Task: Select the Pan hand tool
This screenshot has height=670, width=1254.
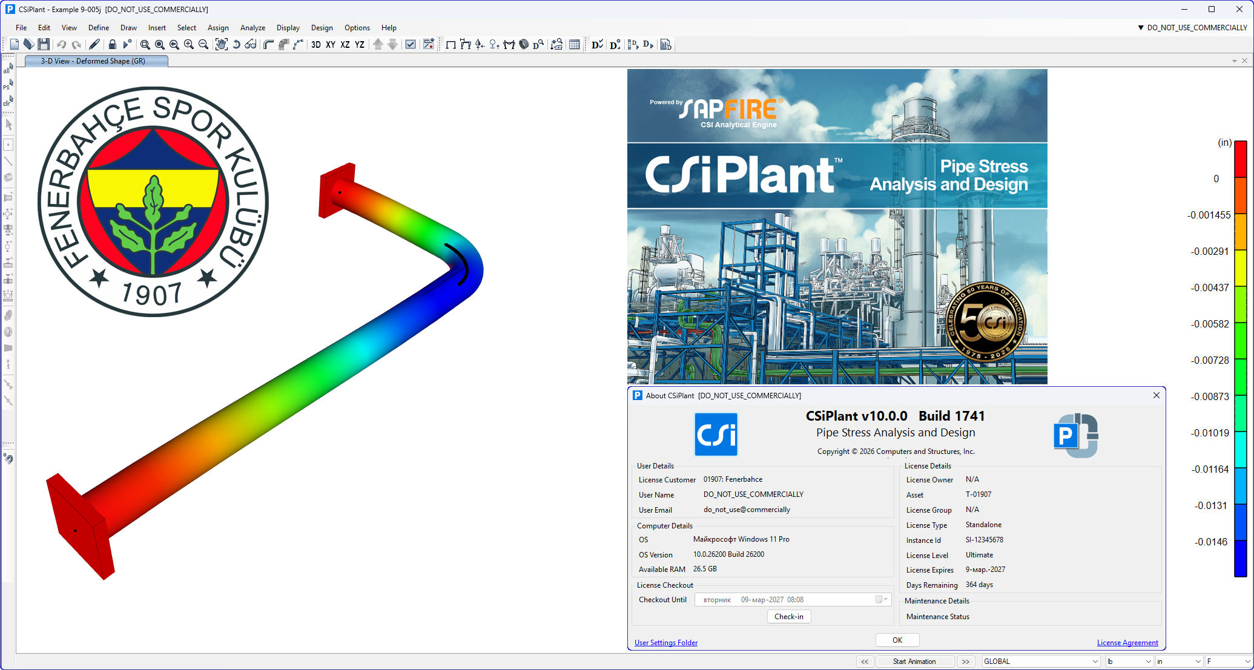Action: [222, 44]
